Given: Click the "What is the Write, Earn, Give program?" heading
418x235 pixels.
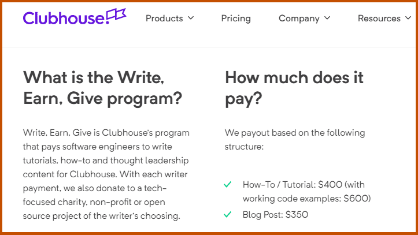Looking at the screenshot, I should (103, 88).
